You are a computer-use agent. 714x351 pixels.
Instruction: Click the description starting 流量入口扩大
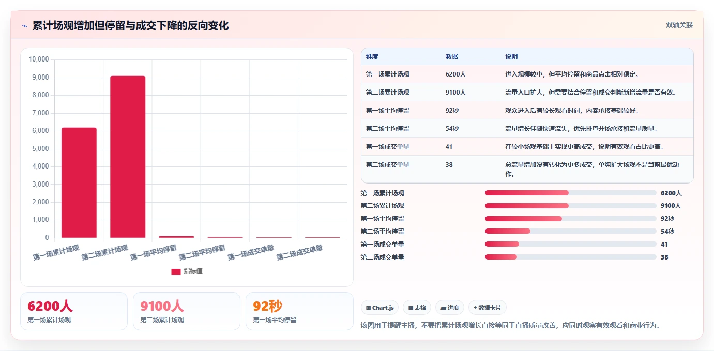(x=591, y=93)
